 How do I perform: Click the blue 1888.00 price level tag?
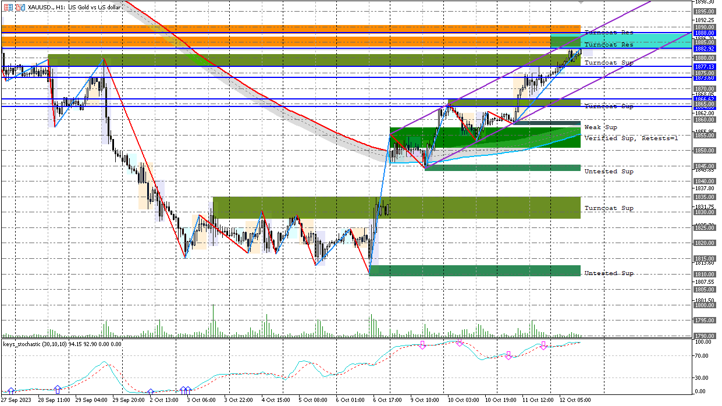click(x=704, y=33)
